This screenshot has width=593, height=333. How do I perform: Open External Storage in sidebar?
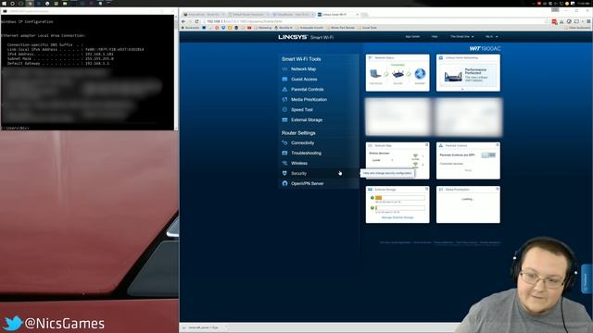[307, 120]
